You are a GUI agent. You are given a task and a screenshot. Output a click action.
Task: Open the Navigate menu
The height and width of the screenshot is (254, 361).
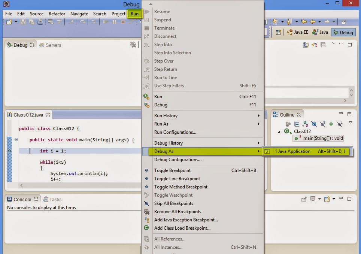79,13
